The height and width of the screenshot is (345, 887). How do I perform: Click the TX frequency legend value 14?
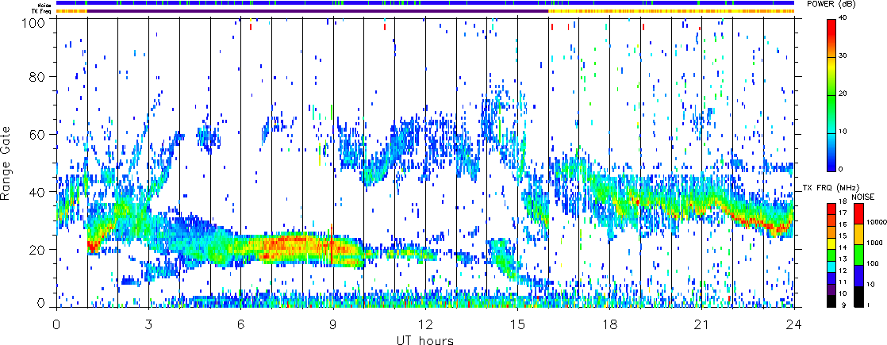pos(843,247)
